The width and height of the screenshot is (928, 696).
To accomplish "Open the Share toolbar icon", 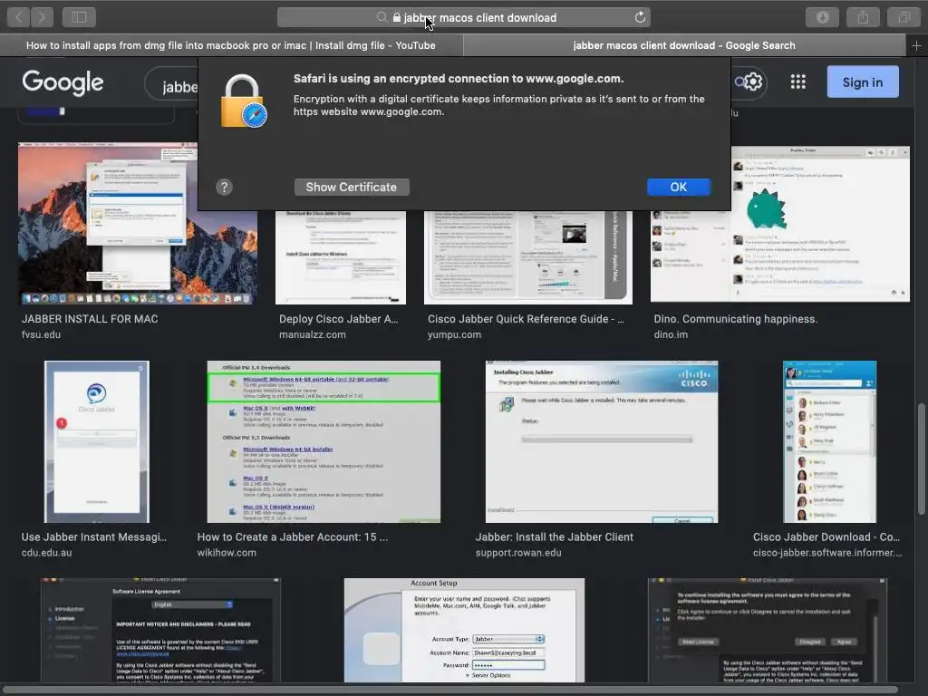I will tap(863, 17).
